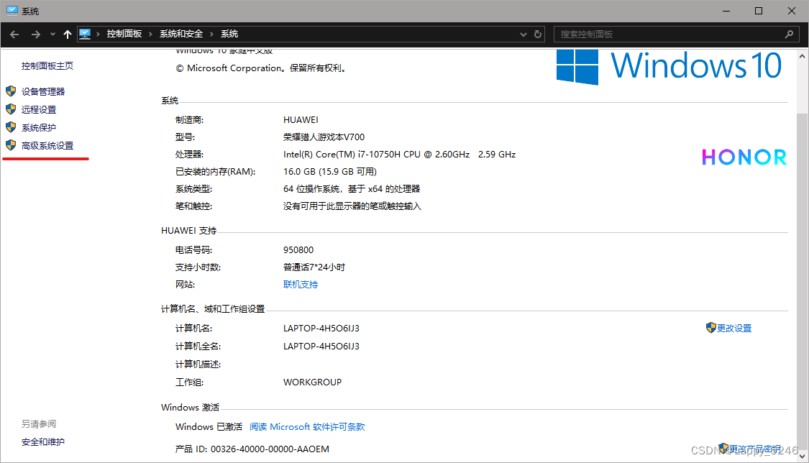
Task: Open 远程设置 link
Action: (x=39, y=110)
